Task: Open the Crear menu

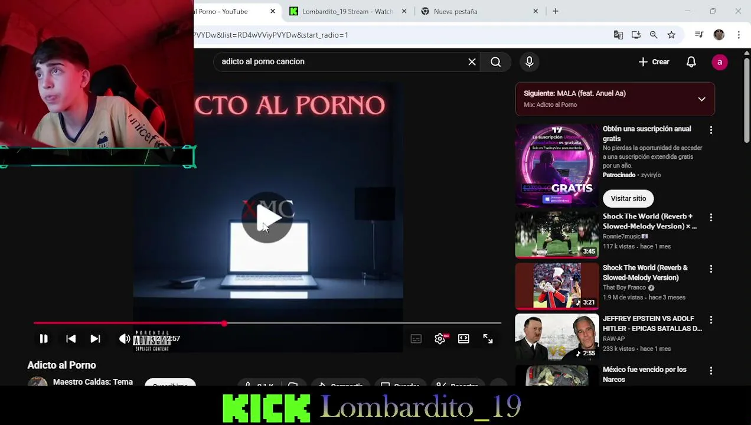Action: click(654, 62)
